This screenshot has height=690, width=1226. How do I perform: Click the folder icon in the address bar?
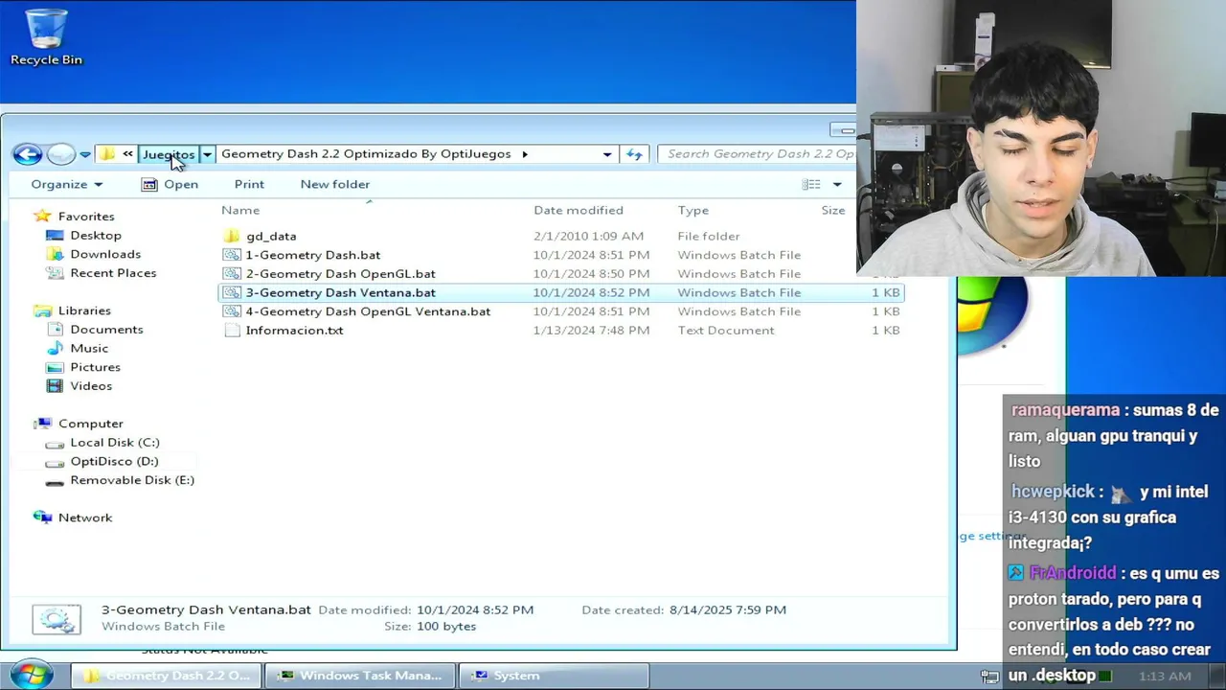pyautogui.click(x=107, y=153)
